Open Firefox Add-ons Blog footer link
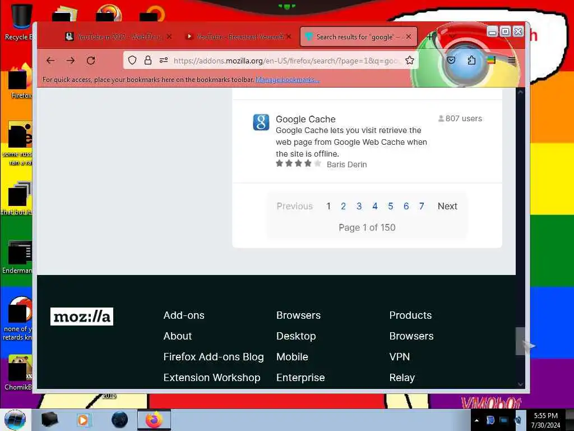Viewport: 574px width, 431px height. coord(214,357)
